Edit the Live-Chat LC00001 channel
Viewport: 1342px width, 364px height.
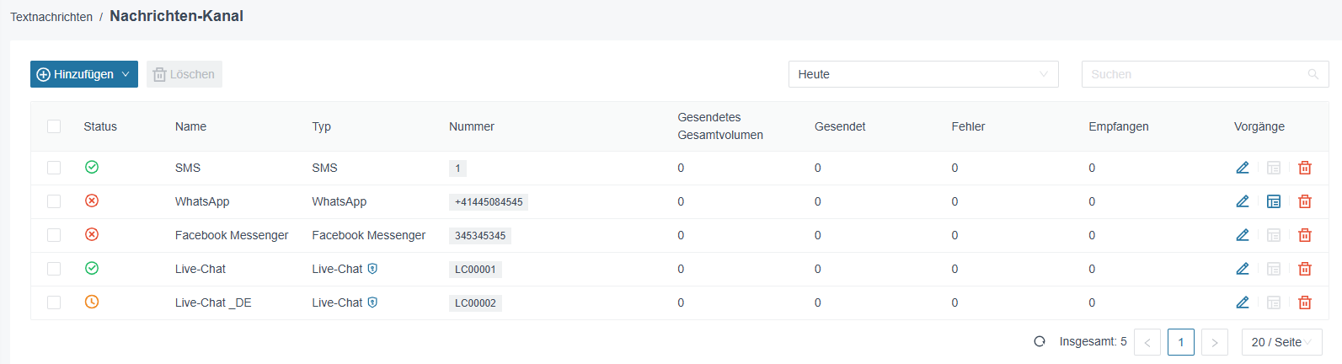[x=1243, y=269]
